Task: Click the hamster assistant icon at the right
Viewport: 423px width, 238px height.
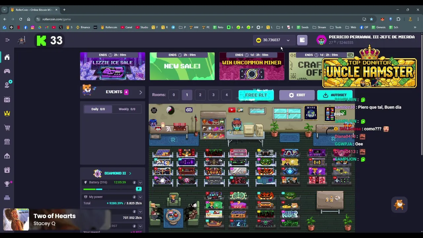Action: 400,205
